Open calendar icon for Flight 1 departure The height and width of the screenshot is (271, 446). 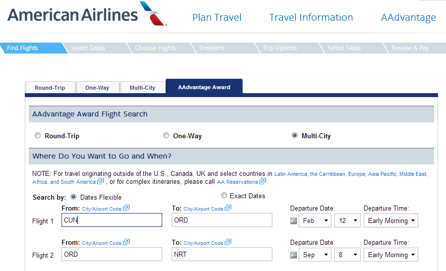pyautogui.click(x=293, y=221)
